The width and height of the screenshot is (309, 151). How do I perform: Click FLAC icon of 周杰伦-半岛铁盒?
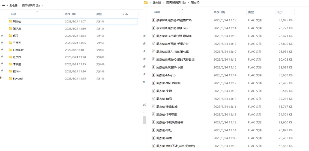pos(154,106)
